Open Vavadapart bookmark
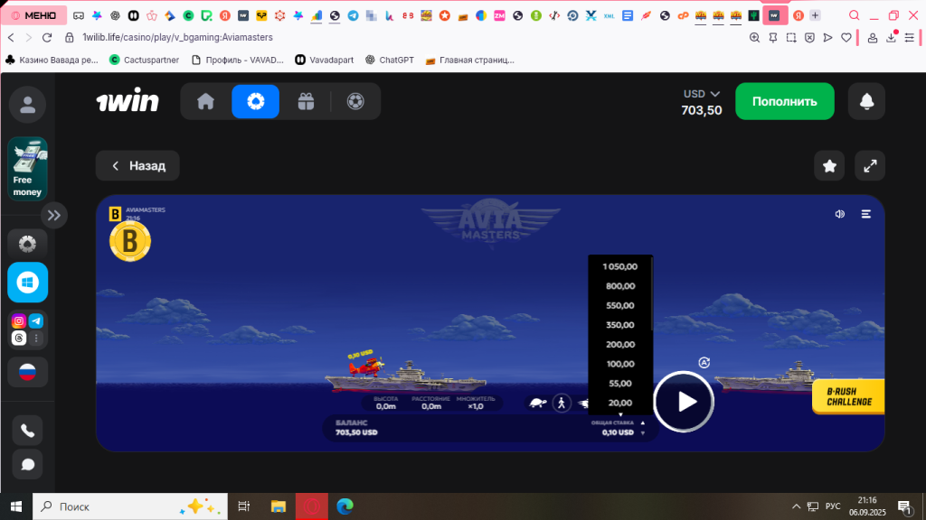The image size is (926, 520). 325,60
